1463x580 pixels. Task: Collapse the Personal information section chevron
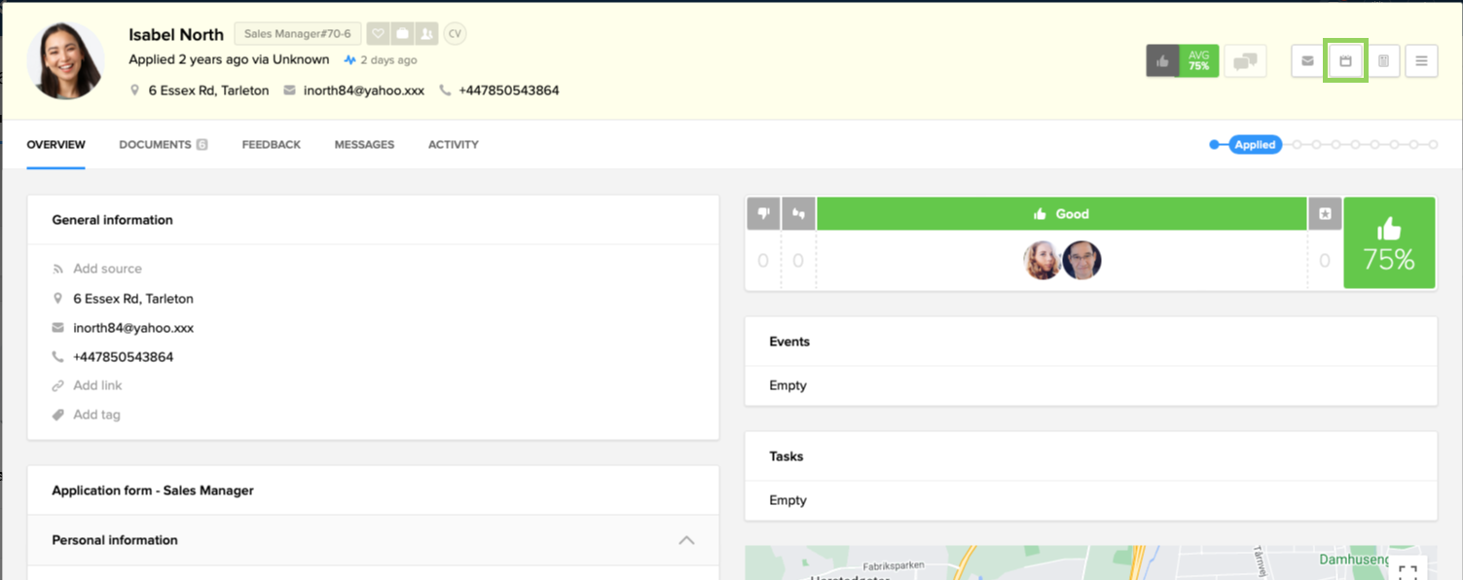686,540
